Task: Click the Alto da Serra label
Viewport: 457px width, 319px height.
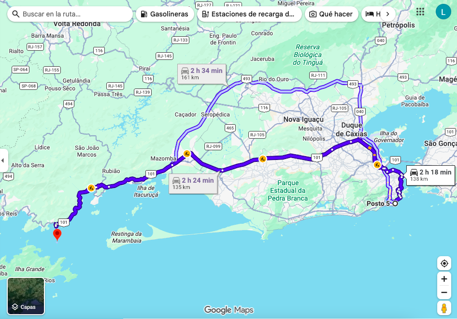Action: coord(28,165)
